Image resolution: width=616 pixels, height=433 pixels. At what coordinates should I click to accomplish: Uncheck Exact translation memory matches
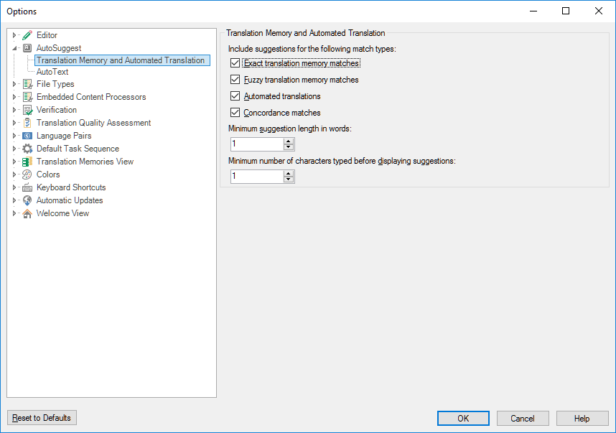(235, 63)
